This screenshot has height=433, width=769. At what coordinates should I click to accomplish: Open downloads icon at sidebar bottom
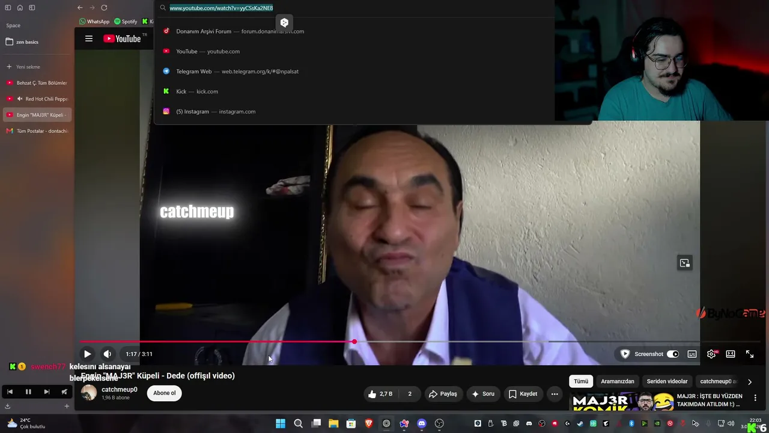tap(8, 406)
